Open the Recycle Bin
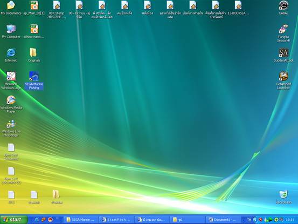The image size is (298, 224). (x=283, y=197)
